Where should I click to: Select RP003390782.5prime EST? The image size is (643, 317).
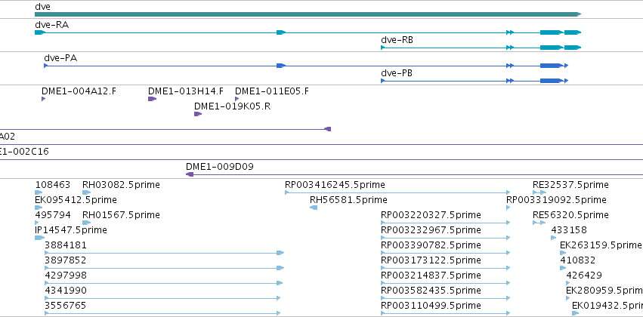431,245
